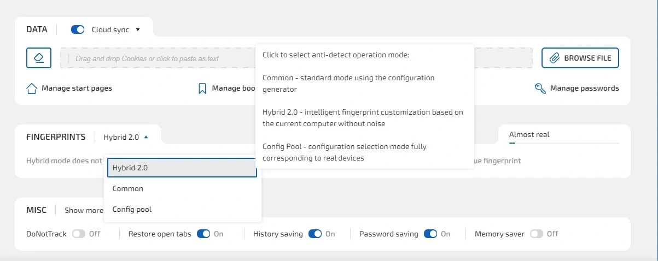Click the eraser clear-cookies icon
The width and height of the screenshot is (658, 261).
[x=39, y=58]
